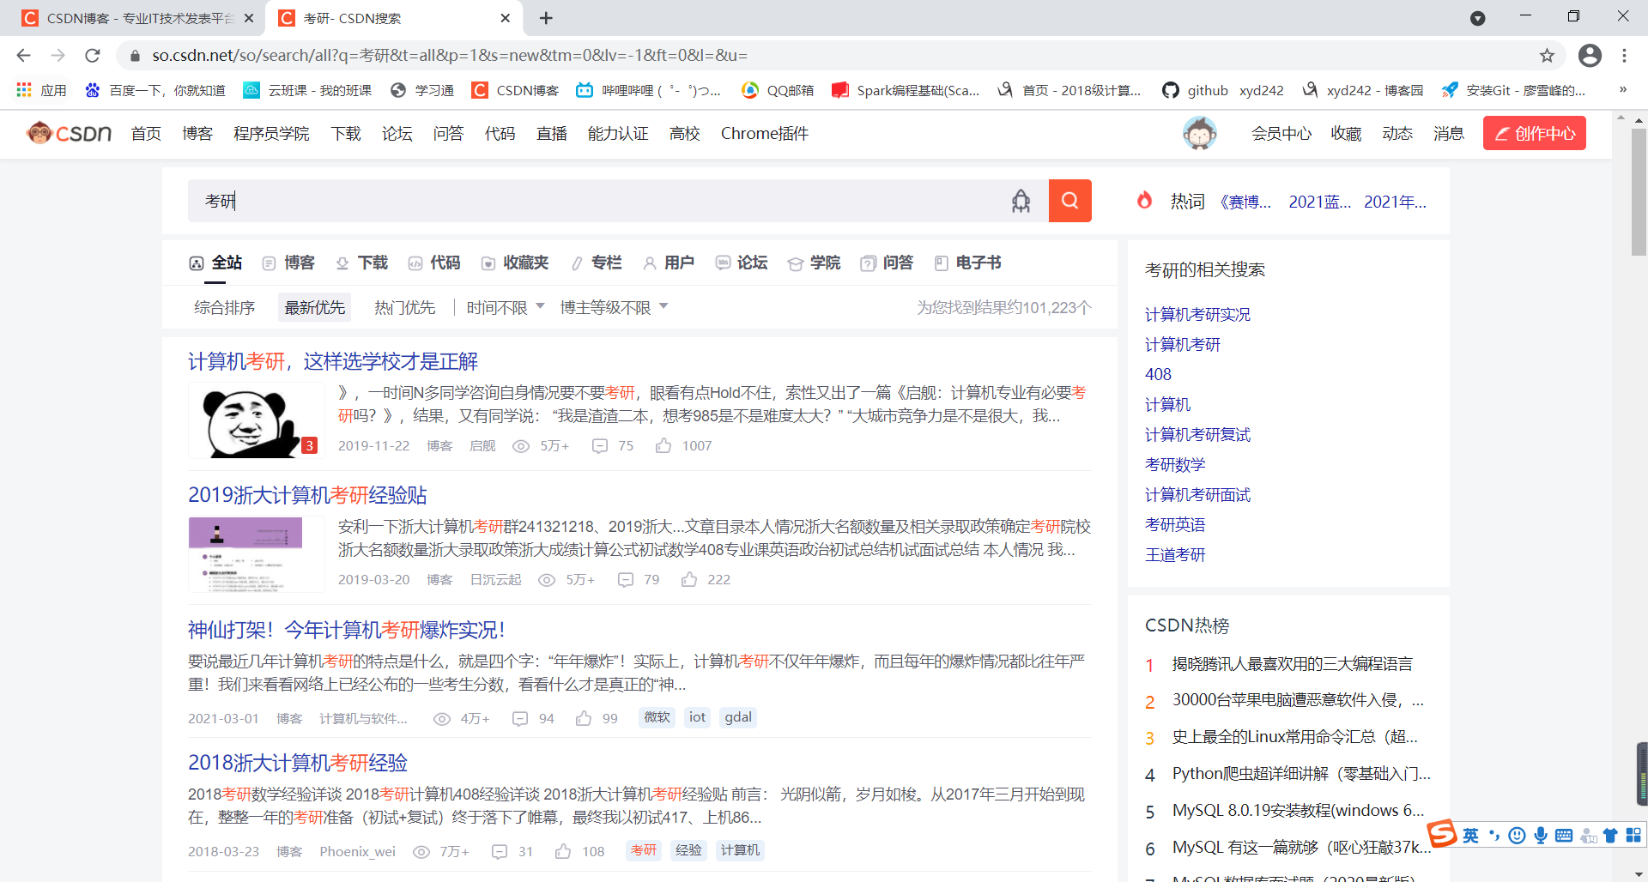Select the 博客 search tab
The height and width of the screenshot is (882, 1648).
(x=288, y=263)
